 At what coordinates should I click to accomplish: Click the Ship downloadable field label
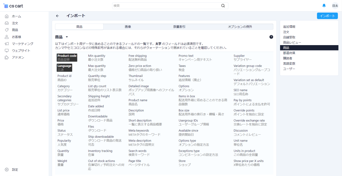click(101, 137)
